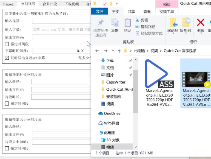This screenshot has width=211, height=159.
Task: Select OneDrive in the navigation pane
Action: [x=109, y=113]
